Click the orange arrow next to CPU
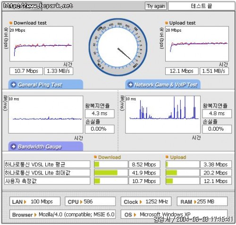 [x=81, y=202]
